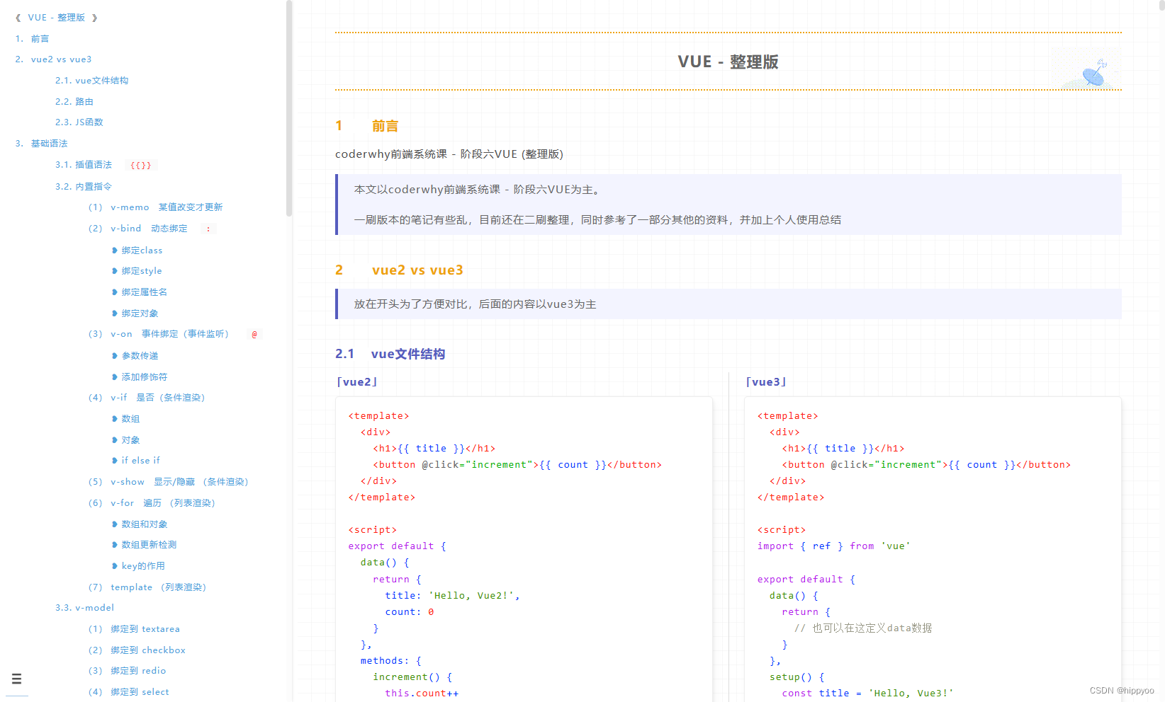This screenshot has width=1165, height=702.
Task: Open the '添加修饰符' sub-item
Action: [145, 377]
